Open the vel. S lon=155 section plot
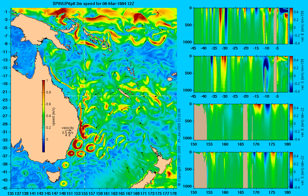This screenshot has width=308, height=196. [241, 74]
